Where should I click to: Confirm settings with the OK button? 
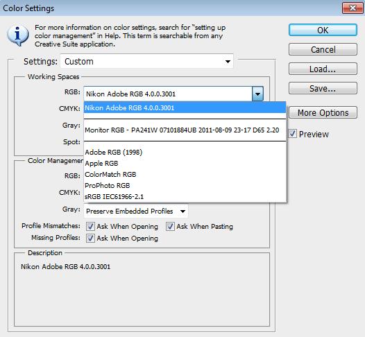coord(323,30)
